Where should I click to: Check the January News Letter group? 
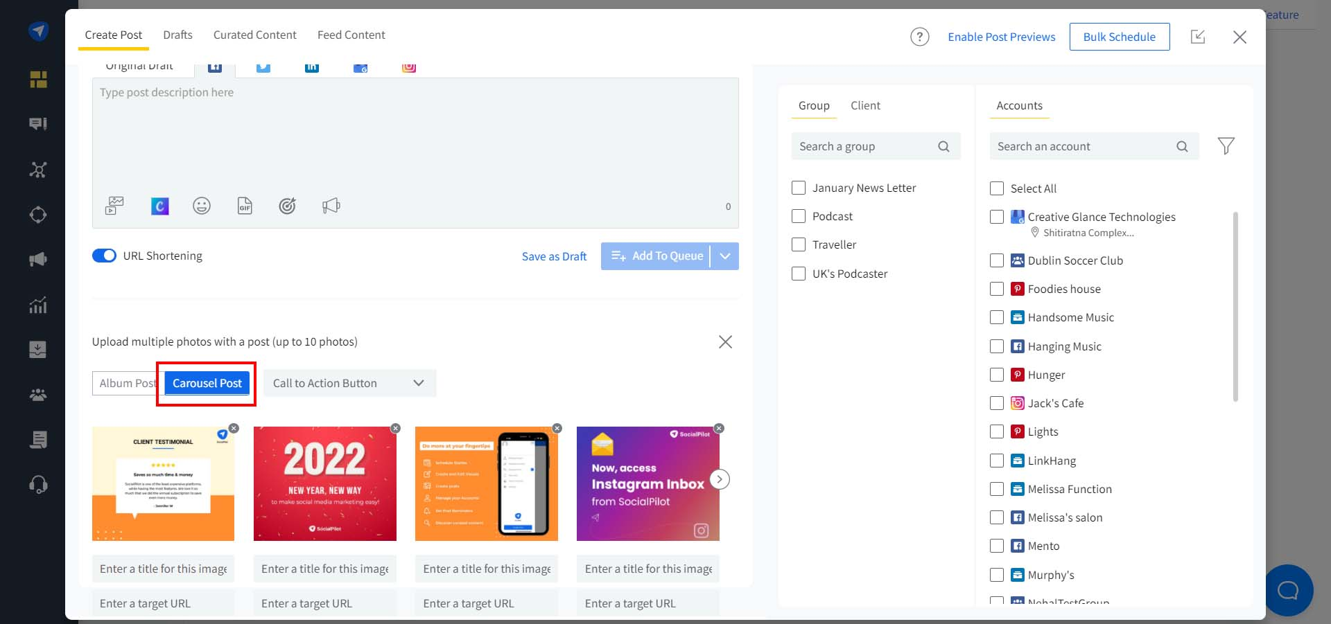[799, 188]
